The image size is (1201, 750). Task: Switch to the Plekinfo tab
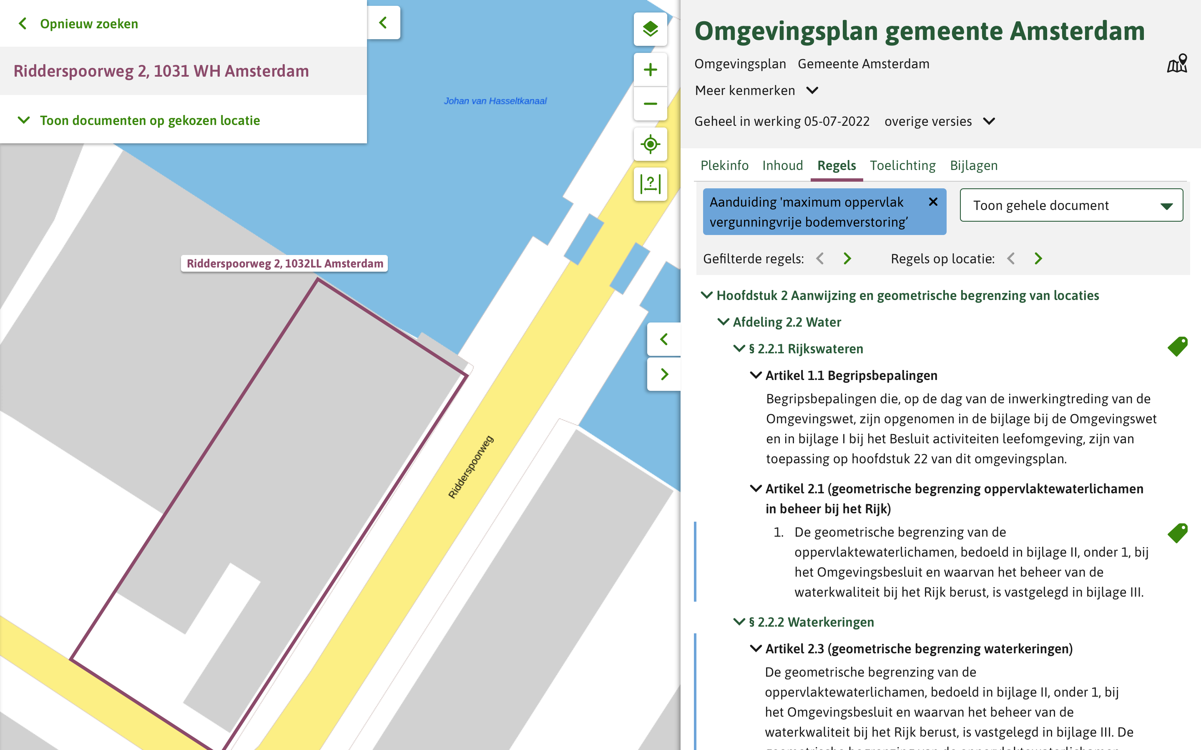pyautogui.click(x=724, y=165)
